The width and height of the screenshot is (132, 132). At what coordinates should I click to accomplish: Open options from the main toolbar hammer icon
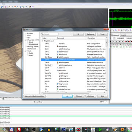[x=30, y=7]
